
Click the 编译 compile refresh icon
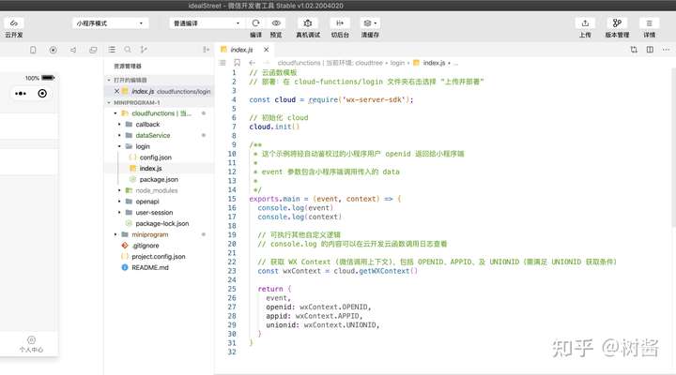(255, 22)
